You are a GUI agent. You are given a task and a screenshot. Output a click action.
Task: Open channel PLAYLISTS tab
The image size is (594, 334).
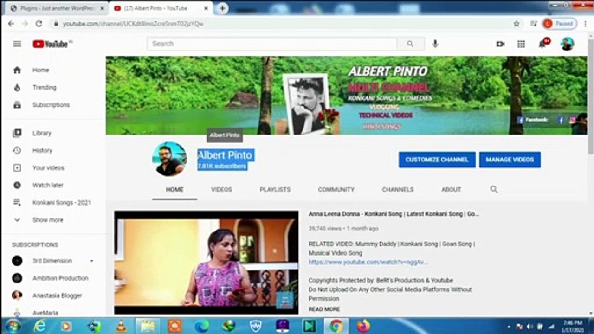[x=275, y=190]
